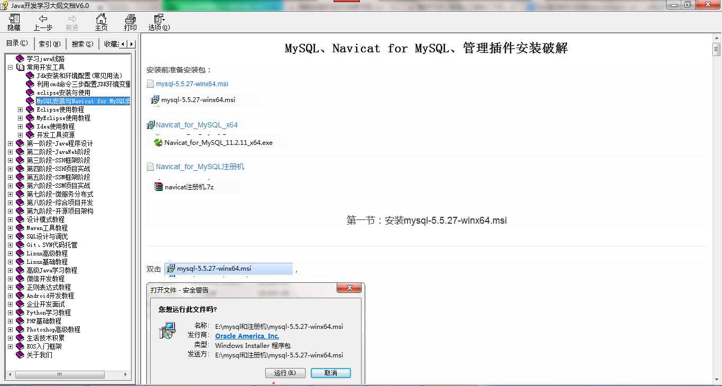The width and height of the screenshot is (722, 386).
Task: Open the Navicat_for_MySQL_x64 link
Action: (197, 125)
